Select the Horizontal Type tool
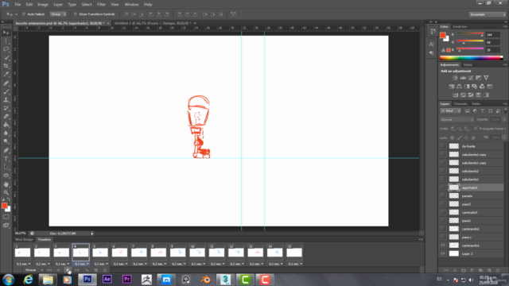 [x=6, y=159]
